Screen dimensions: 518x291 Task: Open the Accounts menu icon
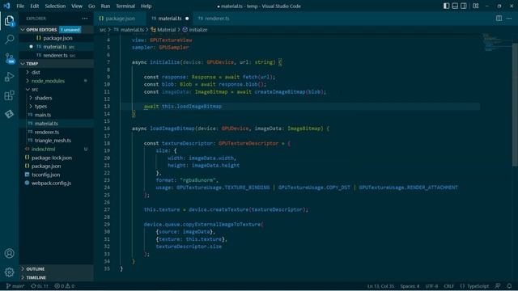[x=9, y=253]
